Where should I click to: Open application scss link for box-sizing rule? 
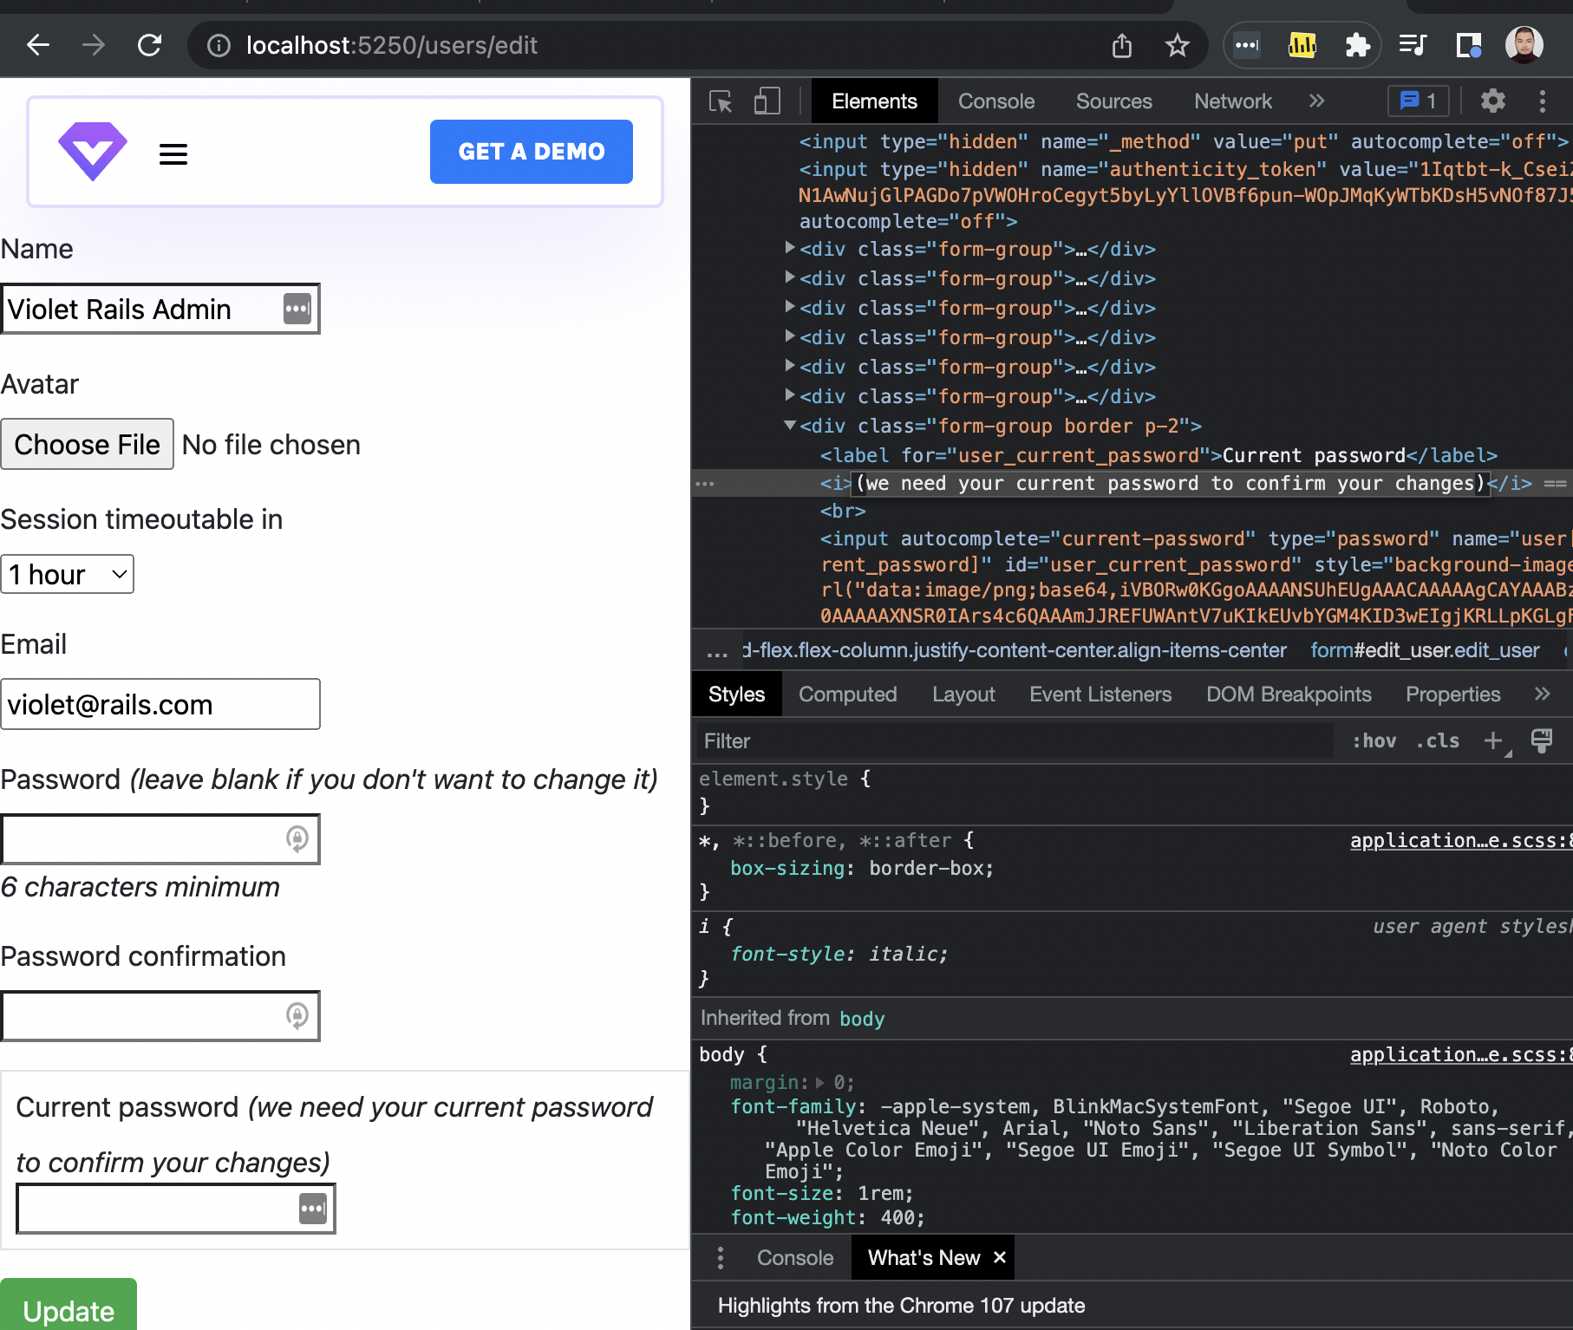1461,840
